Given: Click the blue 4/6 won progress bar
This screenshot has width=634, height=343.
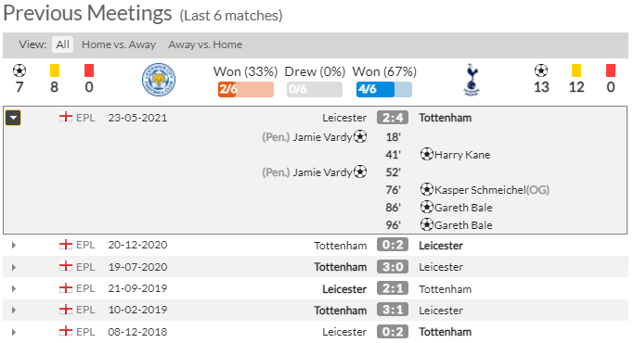Looking at the screenshot, I should pyautogui.click(x=384, y=89).
